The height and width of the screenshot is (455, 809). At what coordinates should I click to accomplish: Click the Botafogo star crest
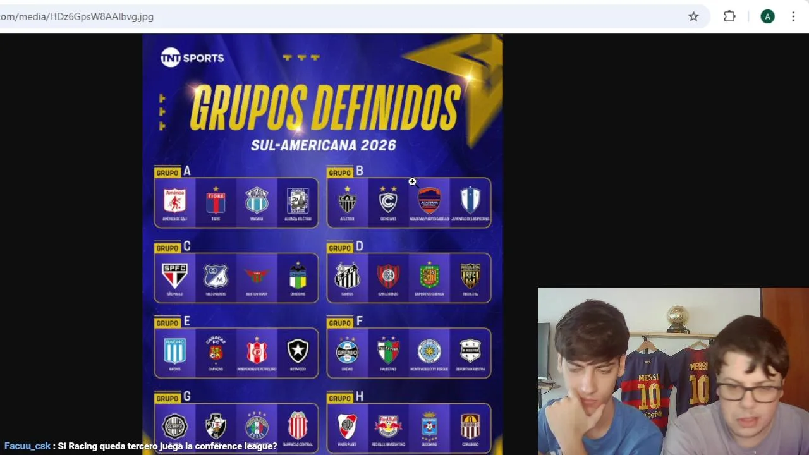click(298, 351)
